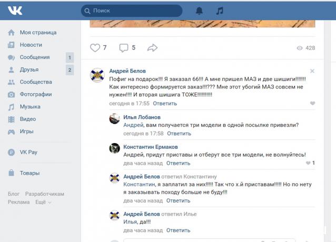Open Друзья in sidebar
This screenshot has width=336, height=242.
[29, 70]
